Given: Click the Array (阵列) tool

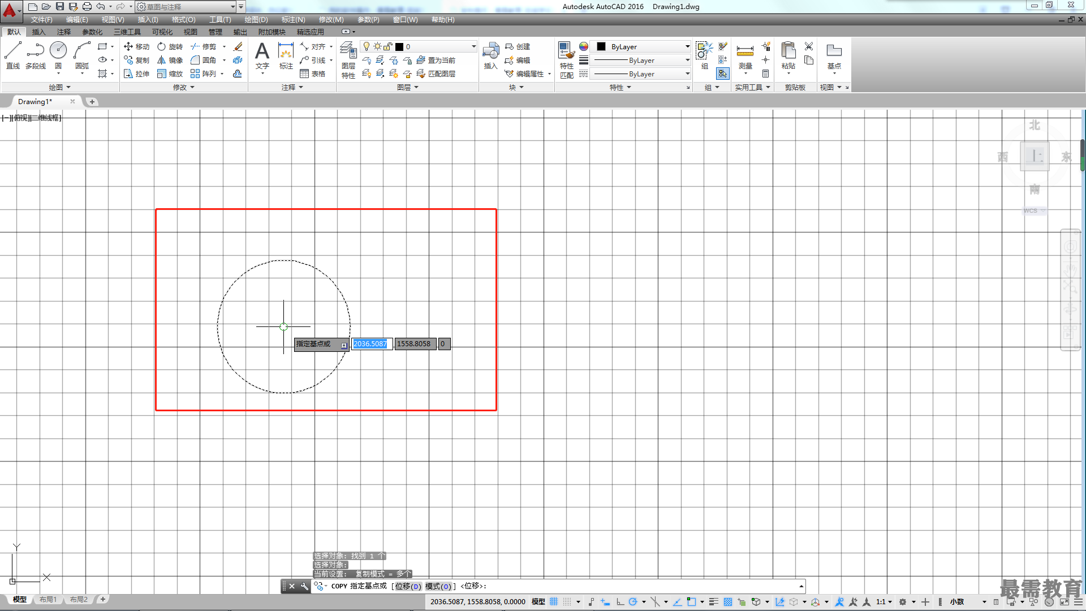Looking at the screenshot, I should [204, 74].
